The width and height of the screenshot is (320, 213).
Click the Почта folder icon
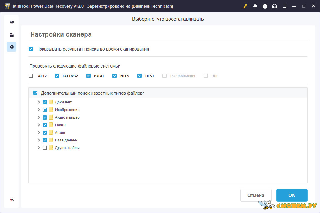(x=51, y=125)
